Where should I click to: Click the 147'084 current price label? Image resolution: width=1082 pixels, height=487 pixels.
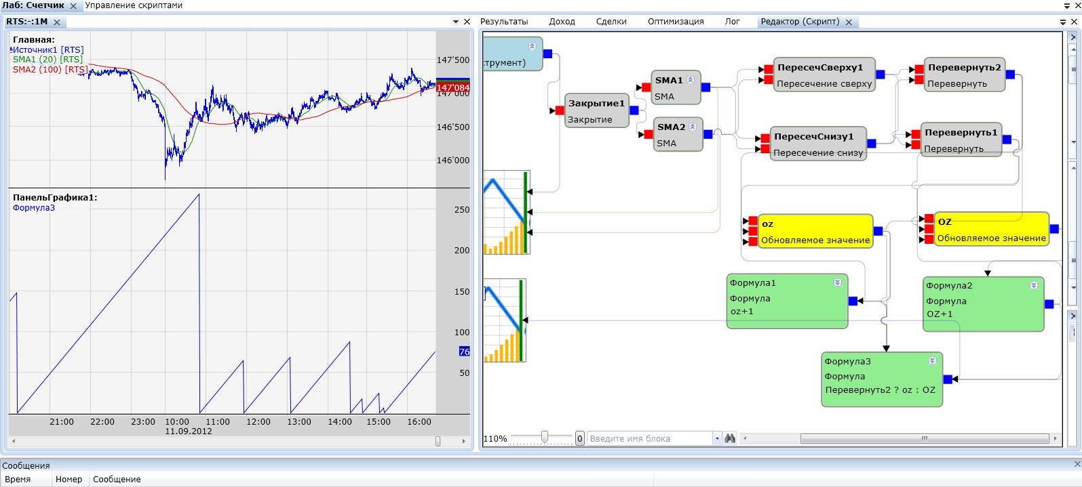tap(453, 87)
